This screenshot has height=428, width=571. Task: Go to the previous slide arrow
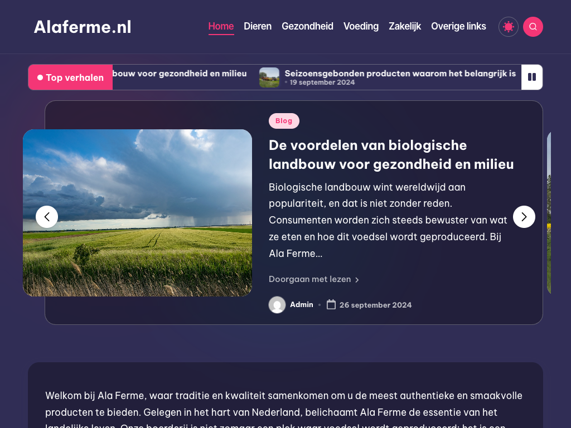coord(47,217)
